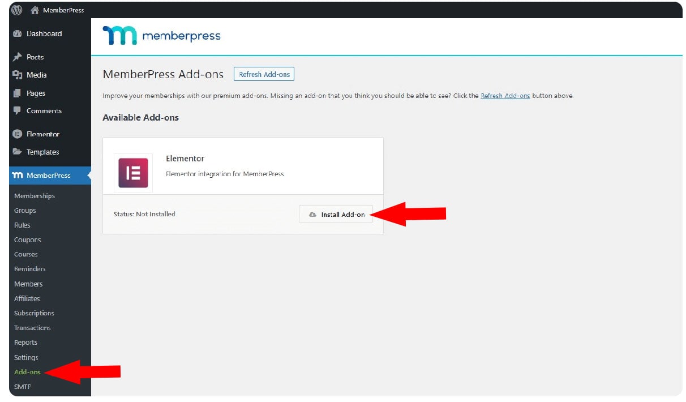Go to the Coupons submenu page
The width and height of the screenshot is (686, 402).
click(28, 240)
